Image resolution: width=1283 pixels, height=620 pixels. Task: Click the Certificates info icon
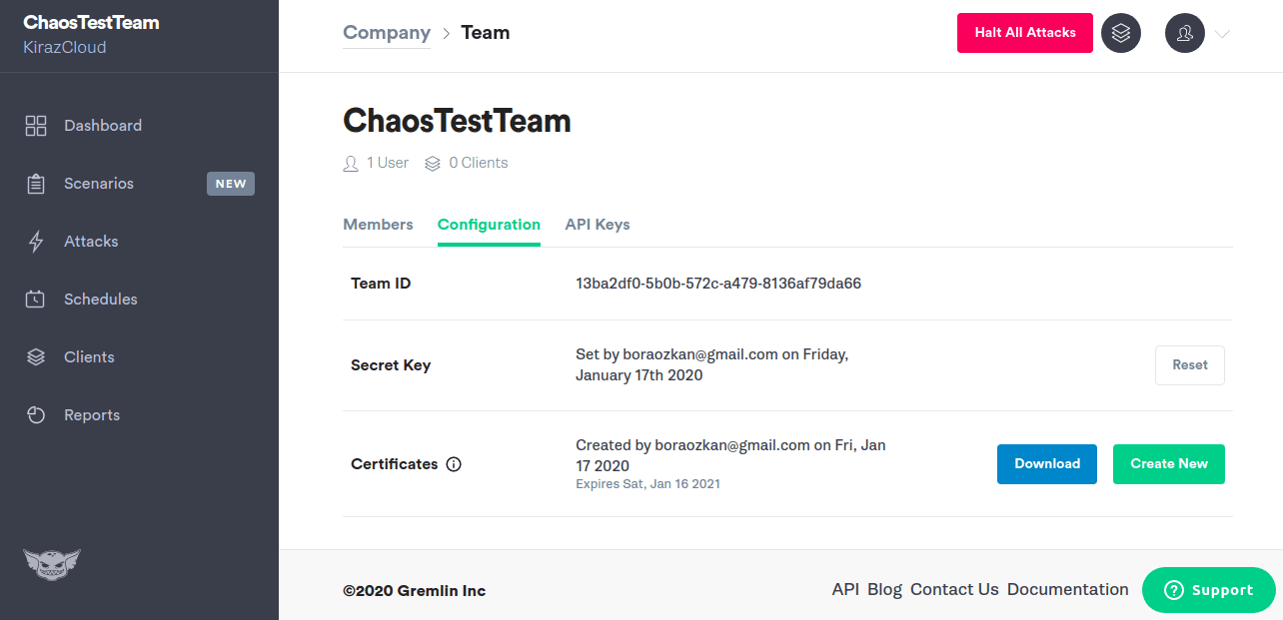click(454, 464)
